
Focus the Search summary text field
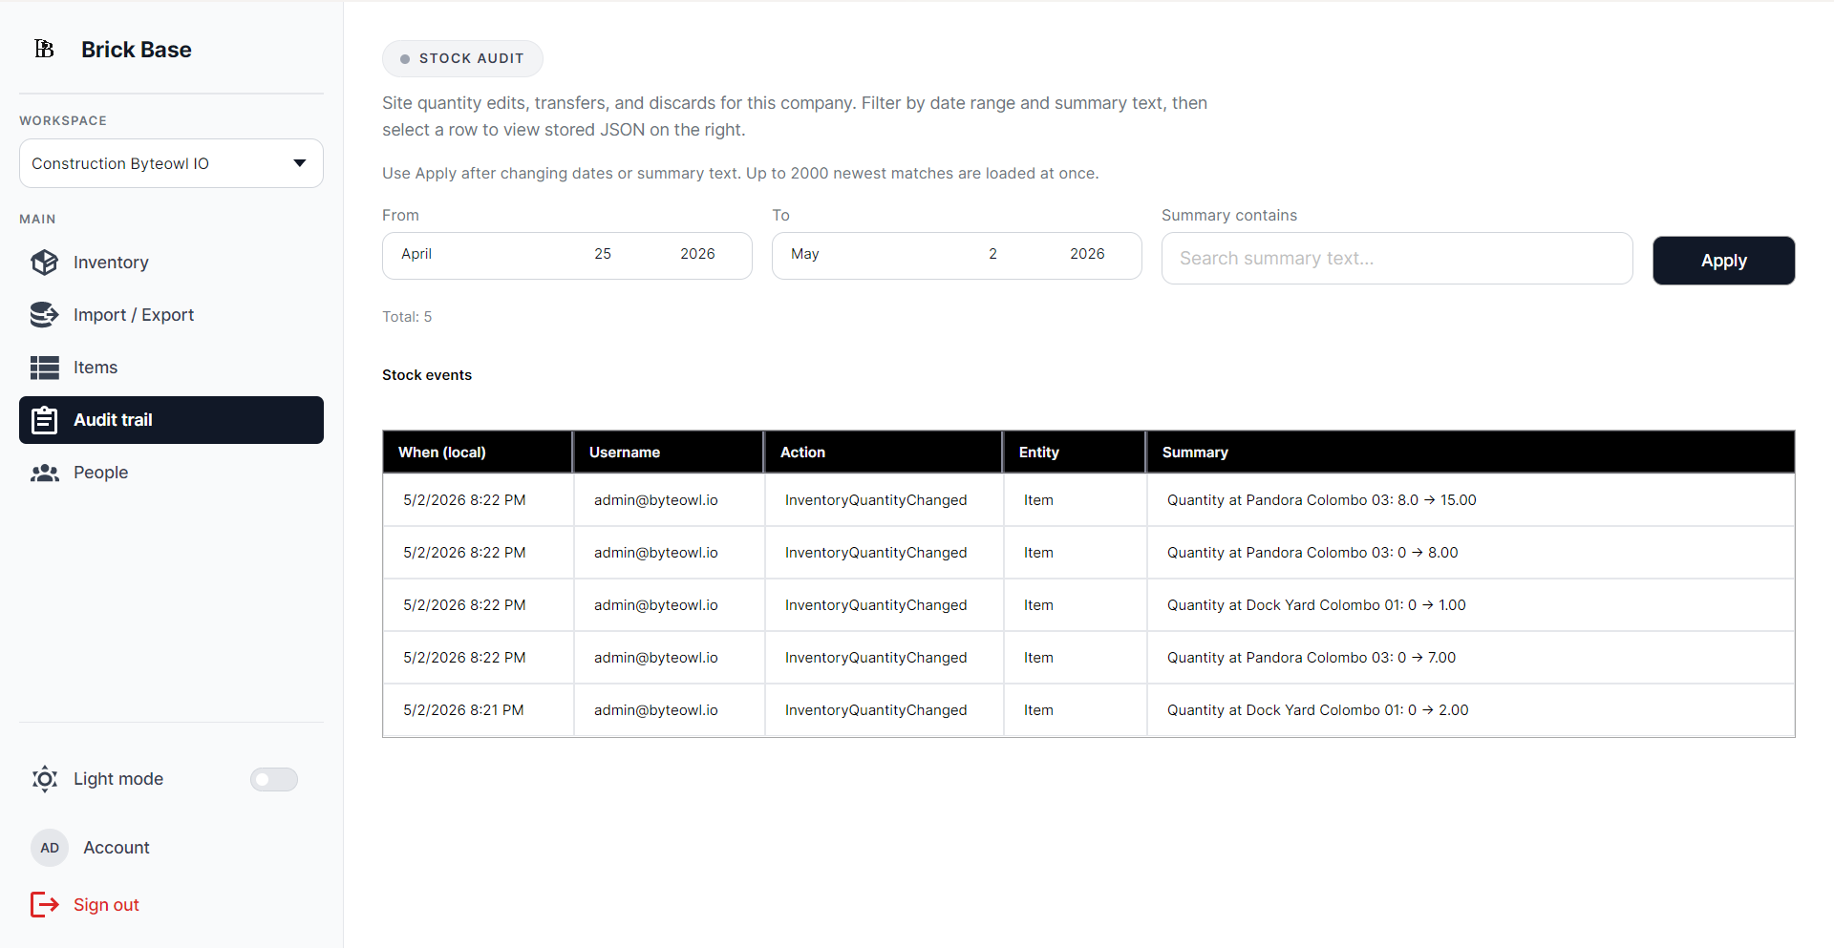(1397, 258)
